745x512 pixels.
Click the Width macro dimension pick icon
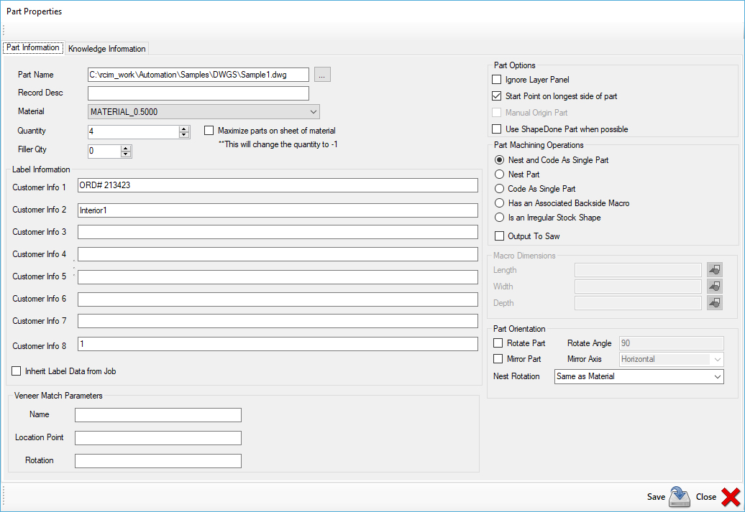point(715,287)
